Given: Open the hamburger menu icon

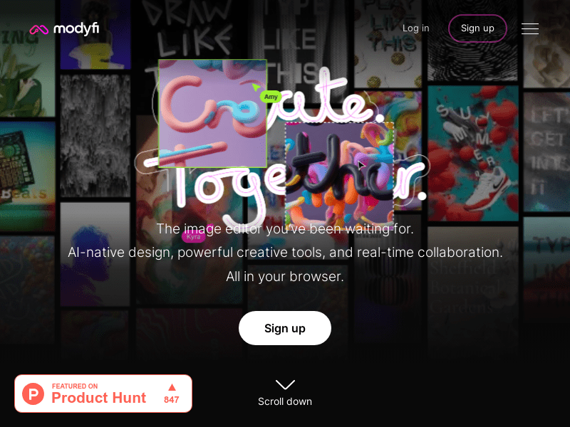Looking at the screenshot, I should pos(529,28).
